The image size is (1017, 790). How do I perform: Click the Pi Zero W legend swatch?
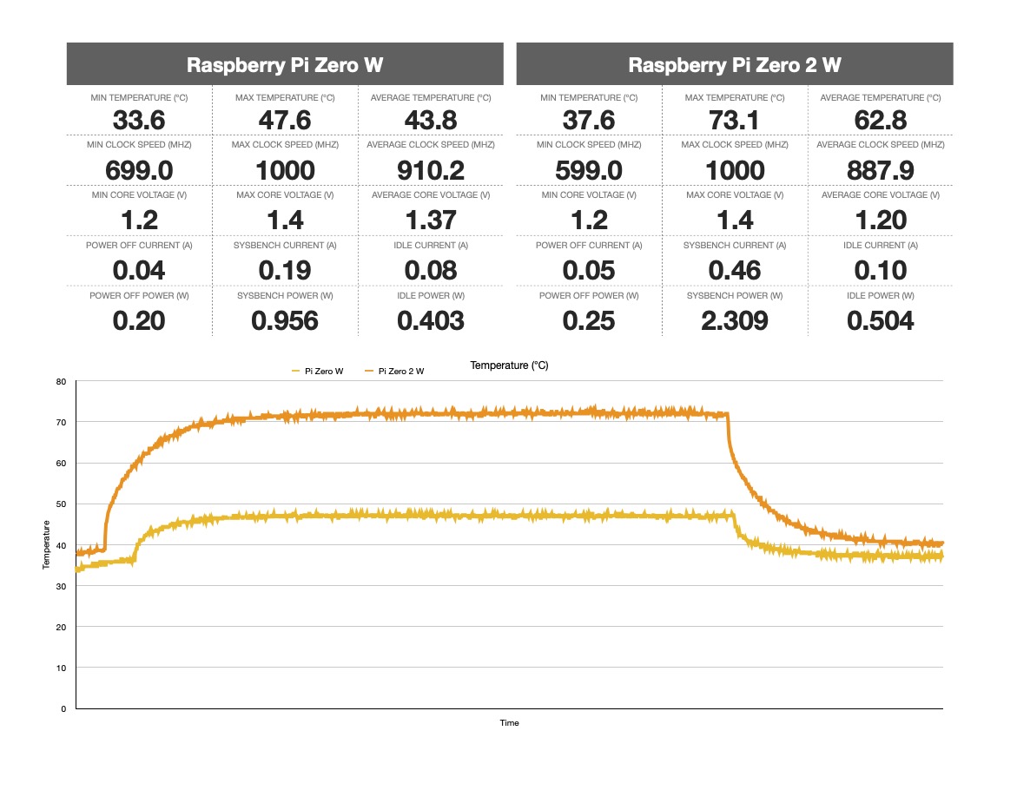tap(296, 372)
